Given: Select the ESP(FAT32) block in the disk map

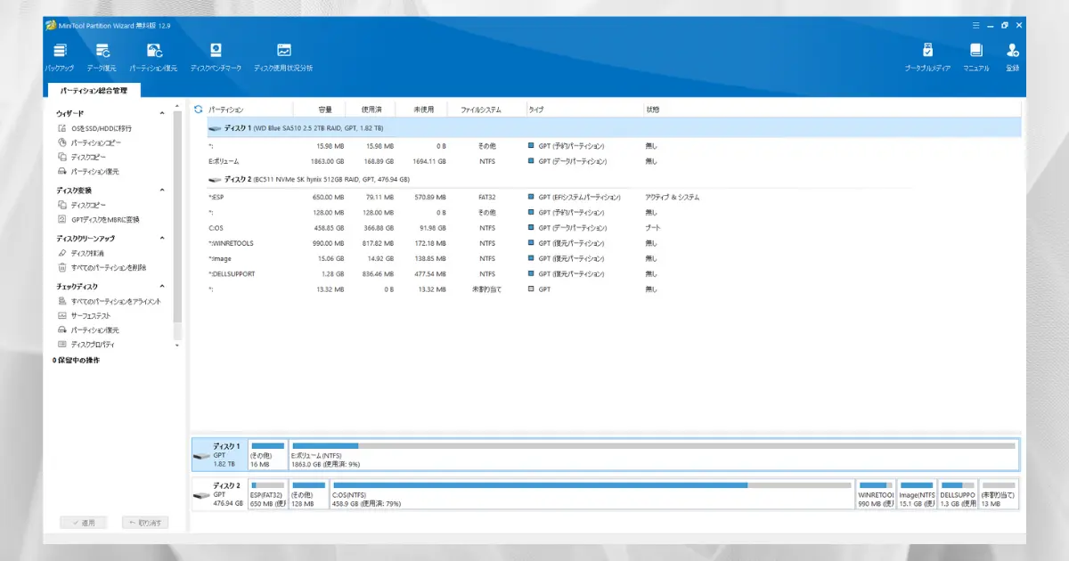Looking at the screenshot, I should [267, 494].
